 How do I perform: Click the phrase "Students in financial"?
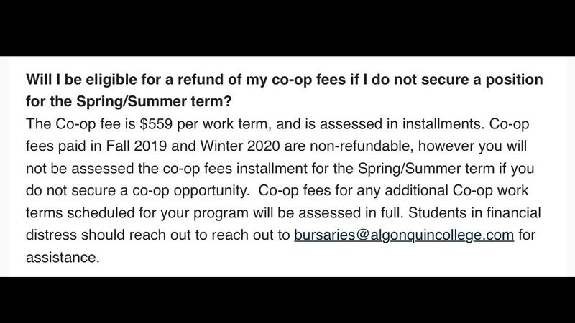[474, 212]
